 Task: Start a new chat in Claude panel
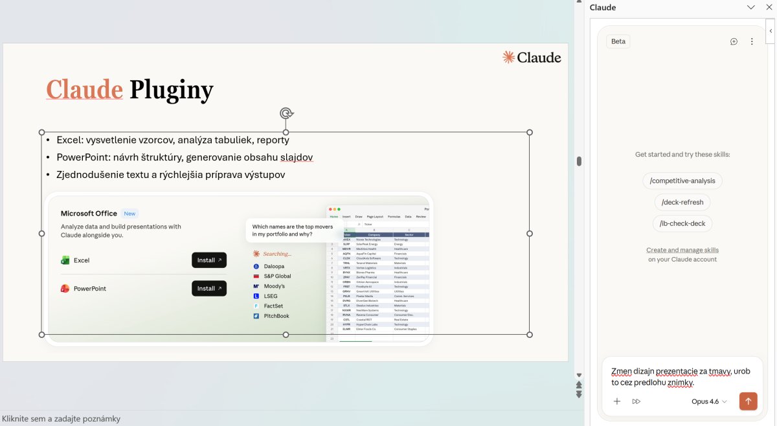[734, 41]
